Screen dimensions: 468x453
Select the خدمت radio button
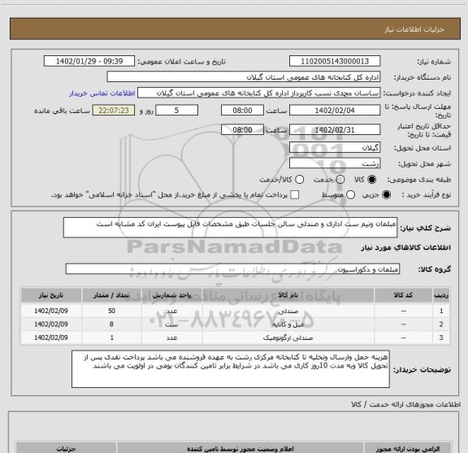(x=340, y=180)
